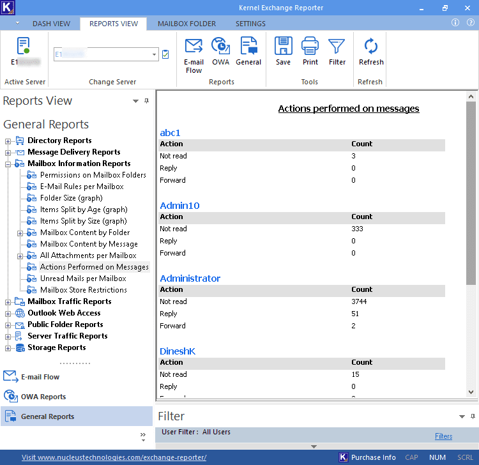Click the report vertical scrollbar thumb
Image resolution: width=479 pixels, height=465 pixels.
click(471, 194)
